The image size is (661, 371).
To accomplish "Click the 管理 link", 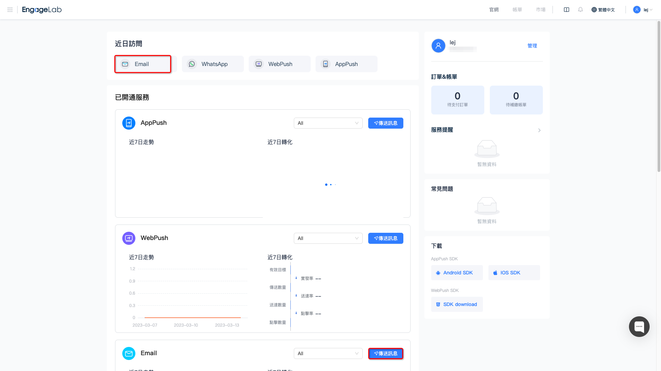I will point(532,46).
